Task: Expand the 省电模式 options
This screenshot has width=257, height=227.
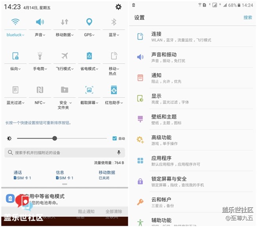Action: (89, 69)
